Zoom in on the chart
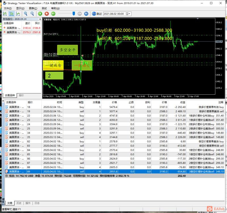The height and width of the screenshot is (213, 227). 26,14
